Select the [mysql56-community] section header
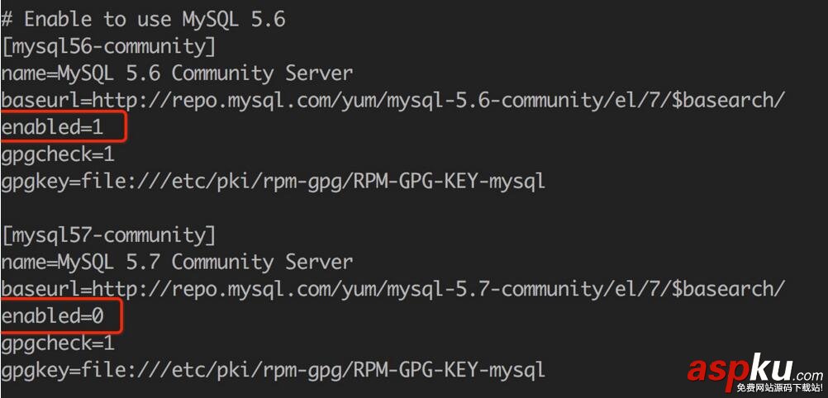This screenshot has width=828, height=398. [x=107, y=46]
